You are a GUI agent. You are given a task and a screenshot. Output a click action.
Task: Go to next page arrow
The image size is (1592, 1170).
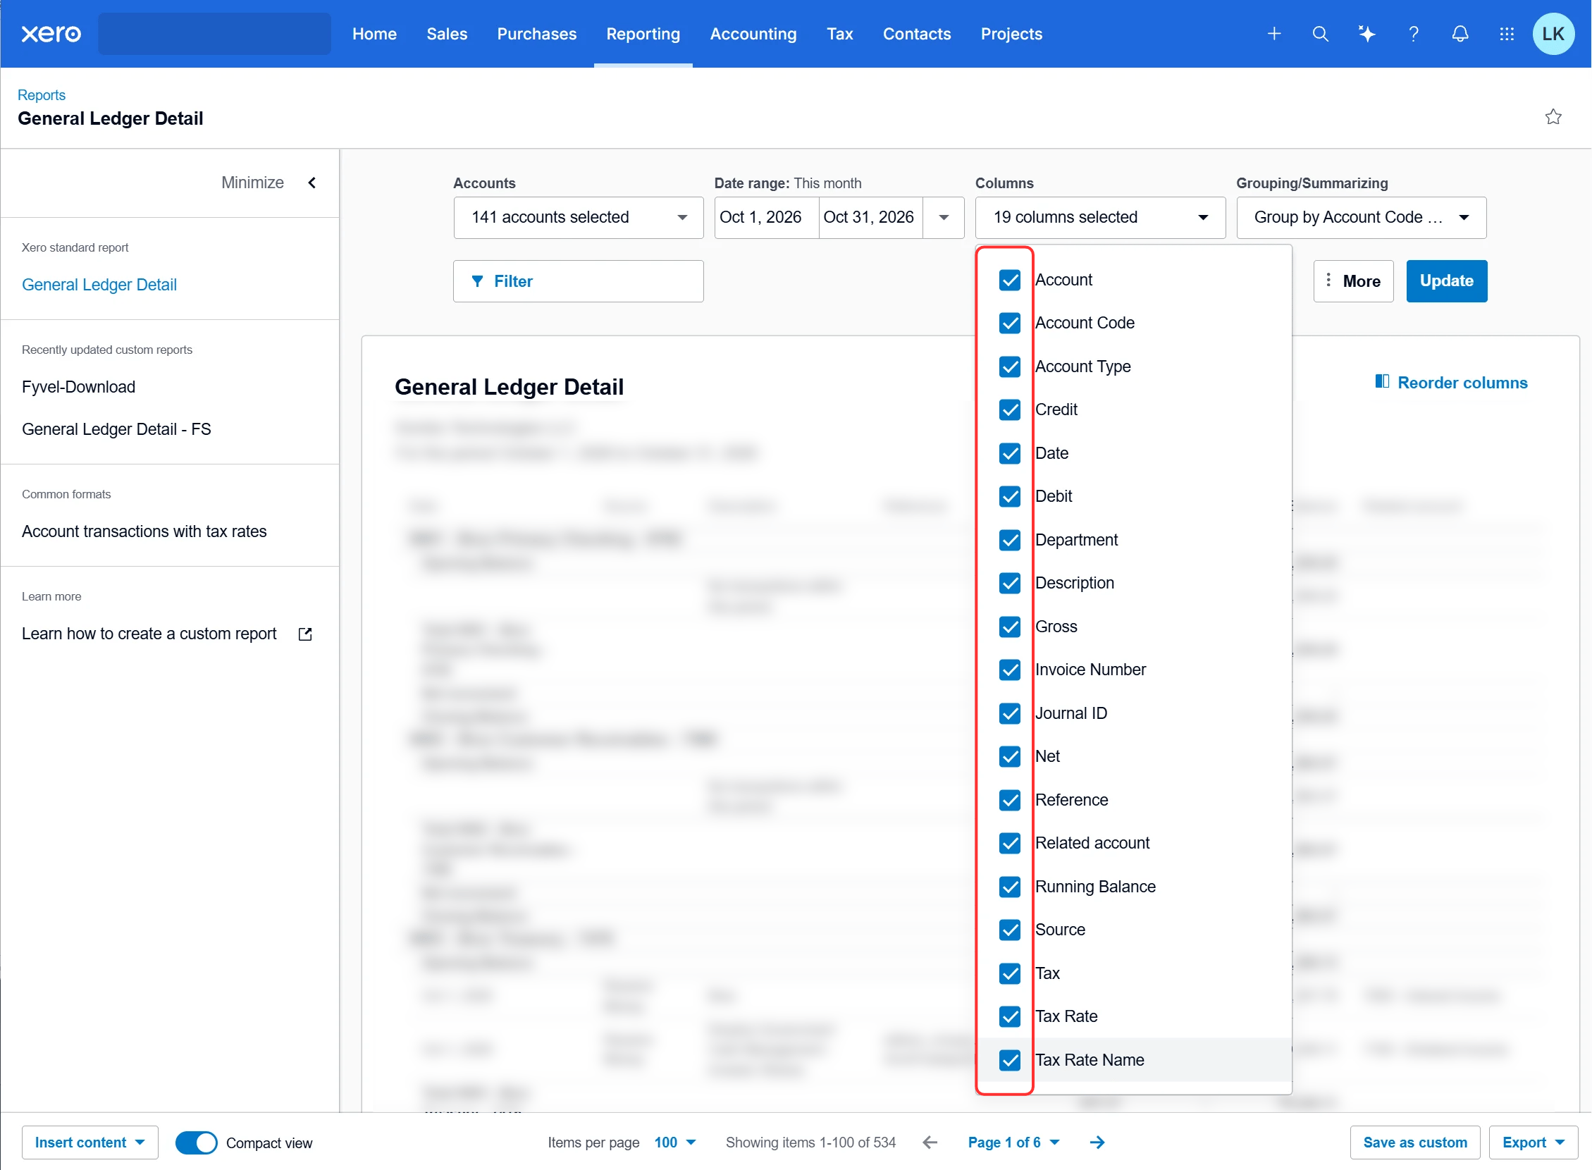(x=1097, y=1143)
